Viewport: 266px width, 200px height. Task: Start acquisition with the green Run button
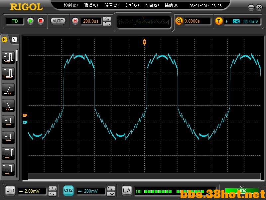click(x=31, y=21)
